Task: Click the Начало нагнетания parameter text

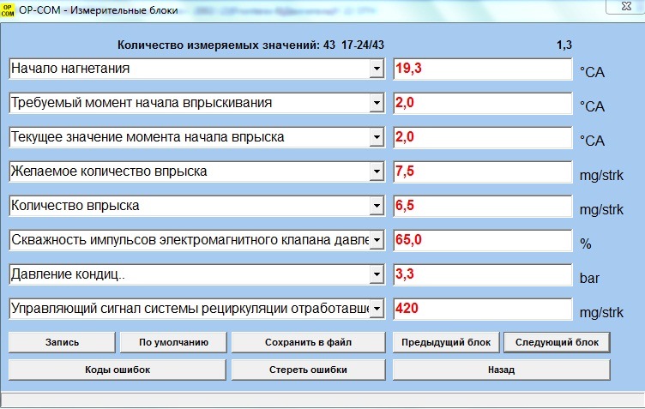Action: coord(70,69)
